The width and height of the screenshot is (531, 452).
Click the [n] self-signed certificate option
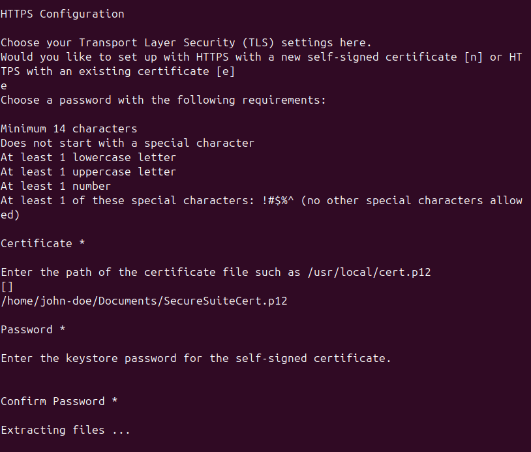click(x=474, y=57)
